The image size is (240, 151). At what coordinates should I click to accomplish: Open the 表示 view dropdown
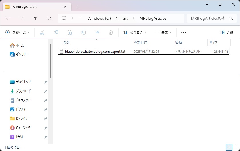tap(163, 32)
